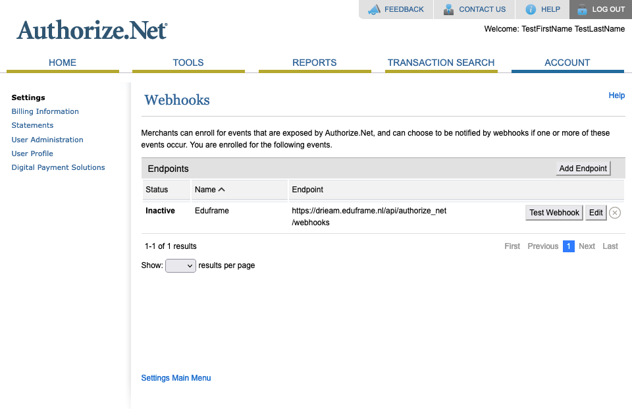Go to the First results page
This screenshot has width=632, height=409.
tap(512, 246)
